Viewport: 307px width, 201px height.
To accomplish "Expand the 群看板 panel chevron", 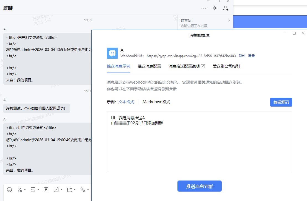I will [x=229, y=20].
